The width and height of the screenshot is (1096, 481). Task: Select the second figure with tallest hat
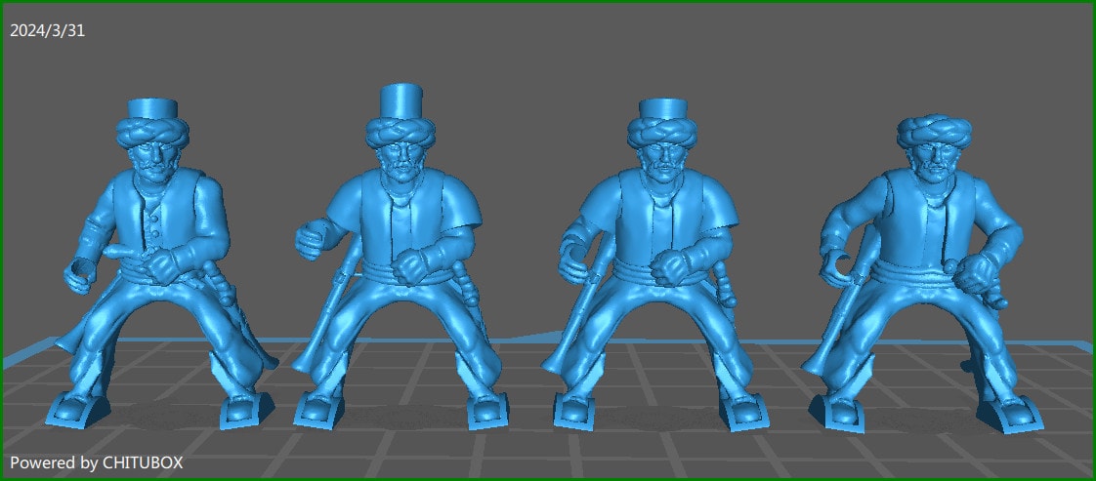tap(400, 257)
